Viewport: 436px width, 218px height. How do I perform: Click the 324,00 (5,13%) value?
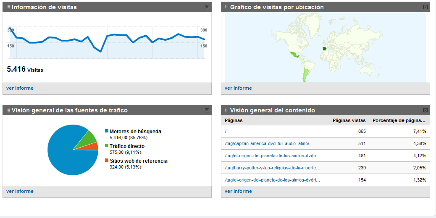click(126, 167)
